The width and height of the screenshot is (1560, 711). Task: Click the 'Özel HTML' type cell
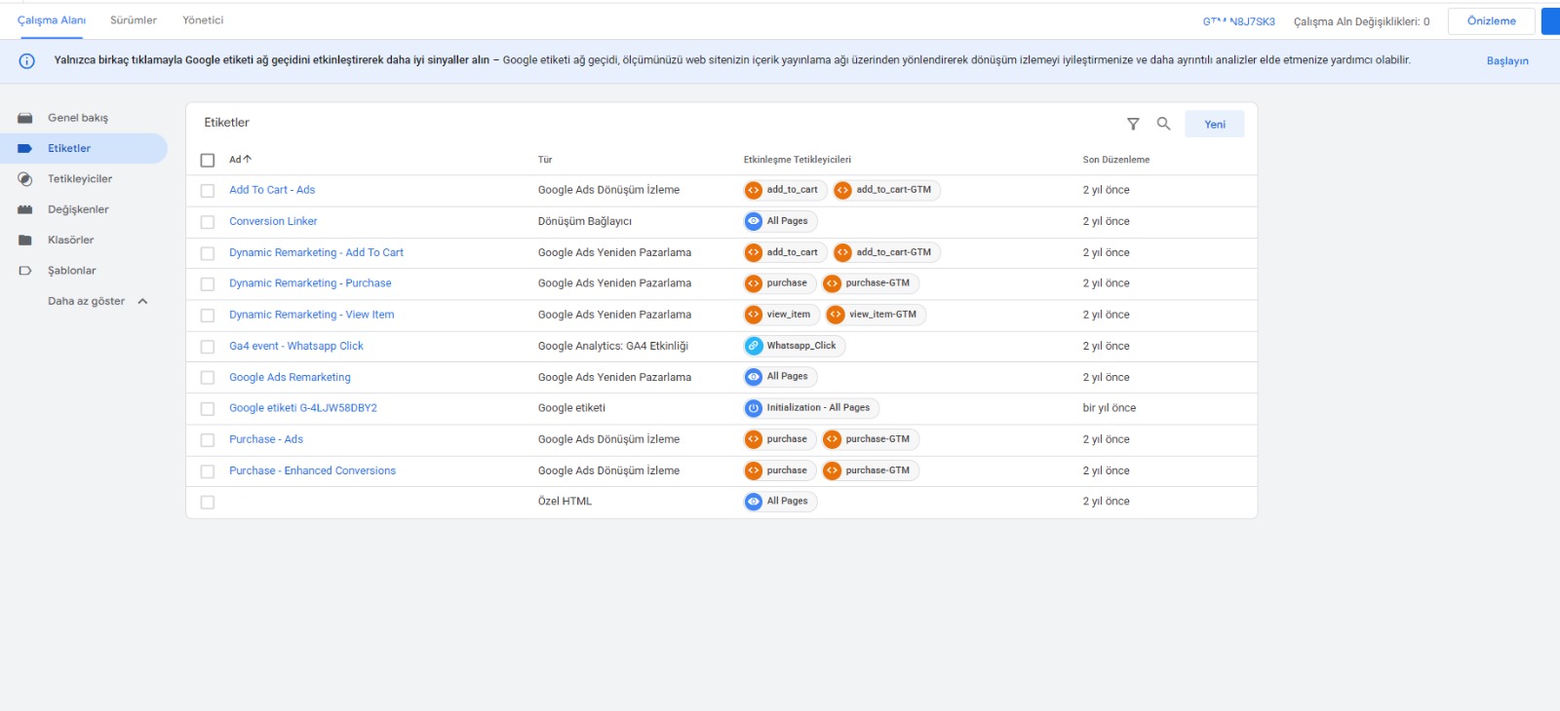[565, 502]
